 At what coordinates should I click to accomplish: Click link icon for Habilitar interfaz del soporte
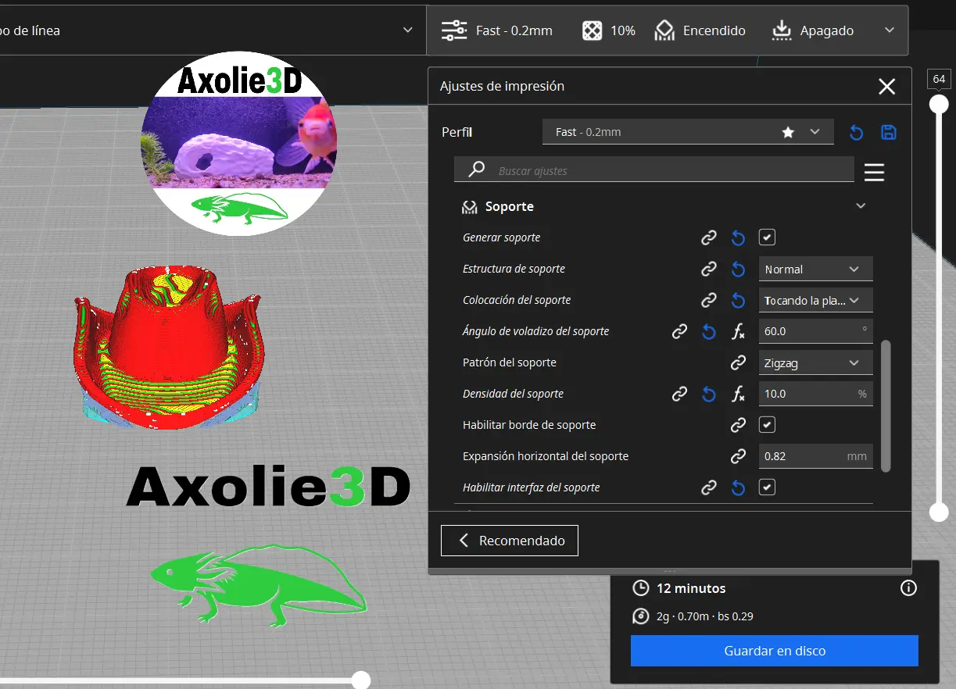[x=709, y=487]
